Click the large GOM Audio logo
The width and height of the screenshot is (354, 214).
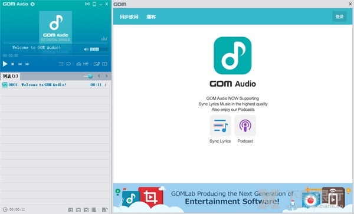(232, 55)
